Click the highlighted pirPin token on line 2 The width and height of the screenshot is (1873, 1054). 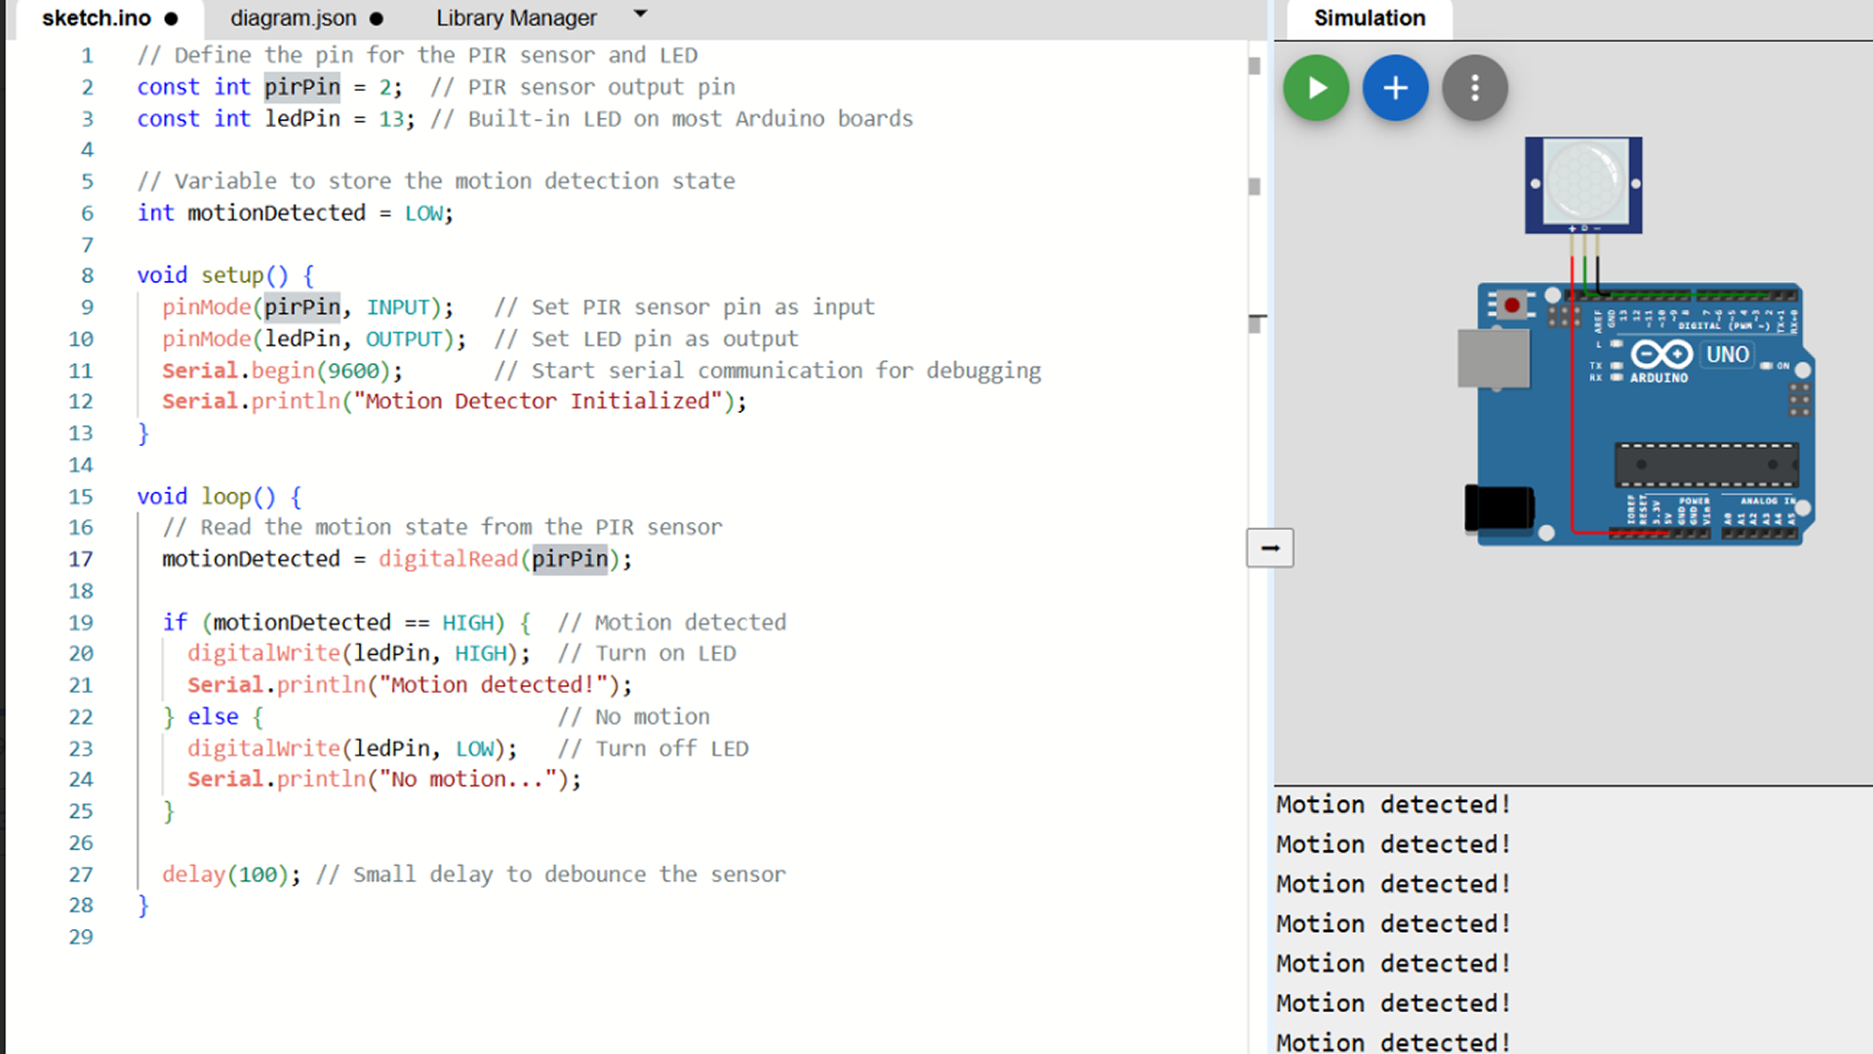(302, 87)
